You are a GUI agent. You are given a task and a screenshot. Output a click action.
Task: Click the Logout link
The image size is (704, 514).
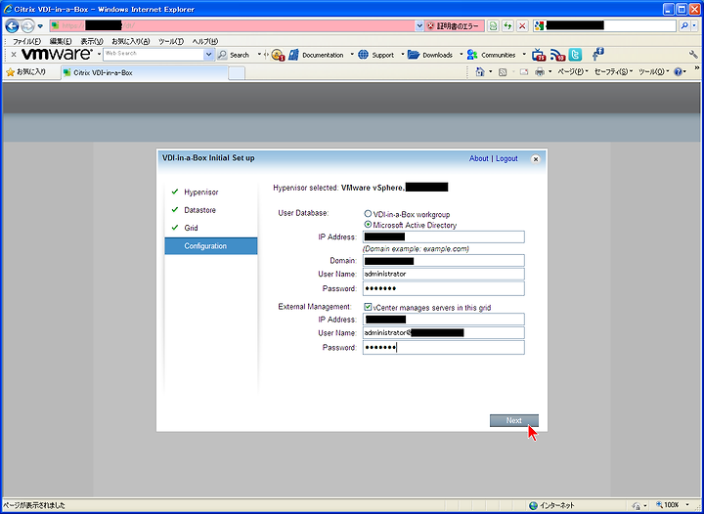[x=506, y=158]
